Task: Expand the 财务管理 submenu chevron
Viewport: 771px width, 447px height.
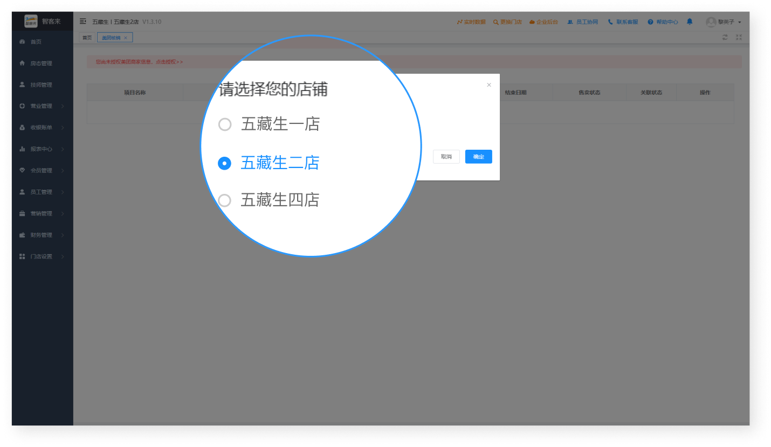Action: click(63, 235)
